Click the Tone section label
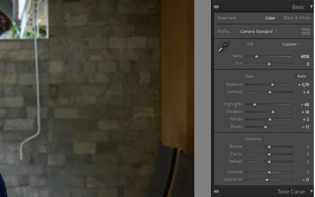 249,76
